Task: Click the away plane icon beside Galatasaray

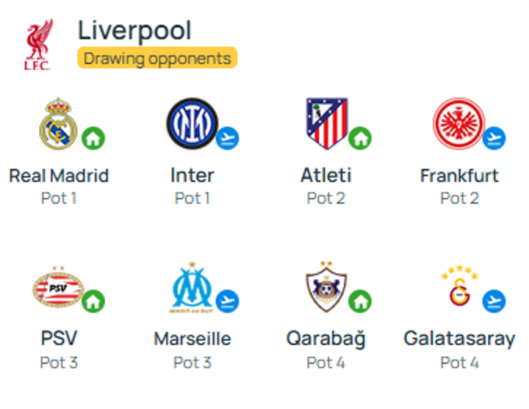Action: (x=494, y=300)
